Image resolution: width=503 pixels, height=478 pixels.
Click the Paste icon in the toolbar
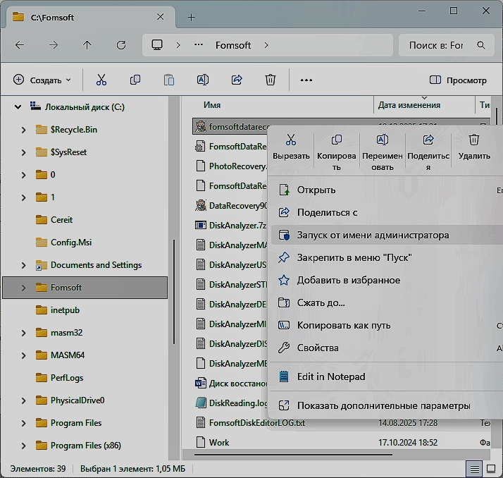click(169, 80)
